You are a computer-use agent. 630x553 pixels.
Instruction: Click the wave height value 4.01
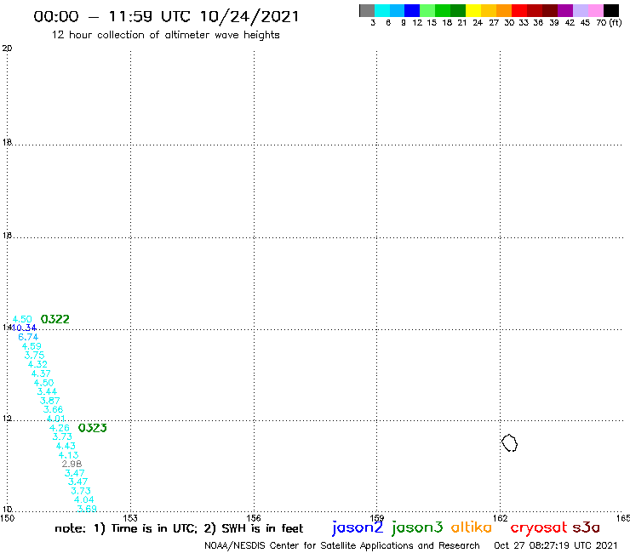(56, 419)
